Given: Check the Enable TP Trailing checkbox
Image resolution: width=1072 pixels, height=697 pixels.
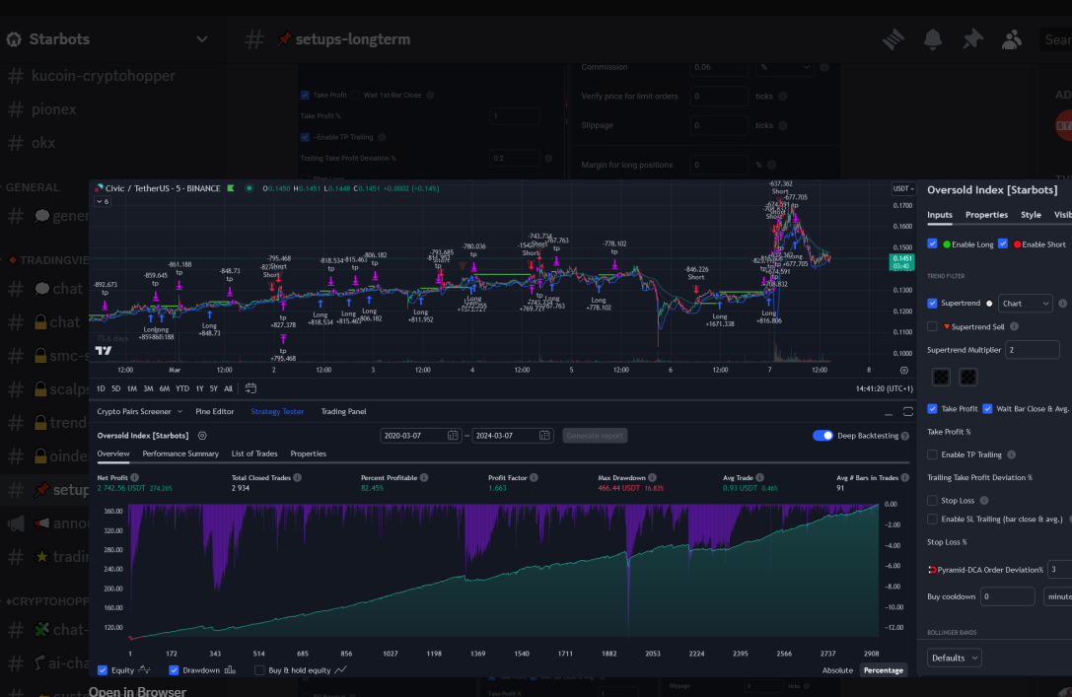Looking at the screenshot, I should [933, 454].
